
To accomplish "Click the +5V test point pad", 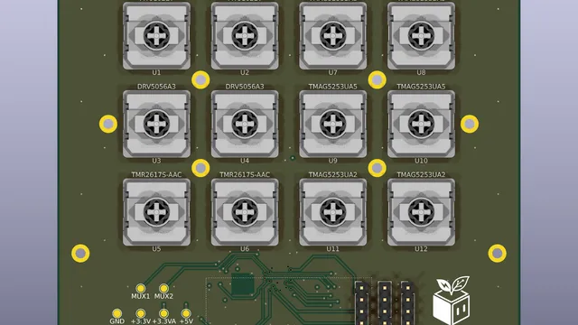I will coord(186,313).
